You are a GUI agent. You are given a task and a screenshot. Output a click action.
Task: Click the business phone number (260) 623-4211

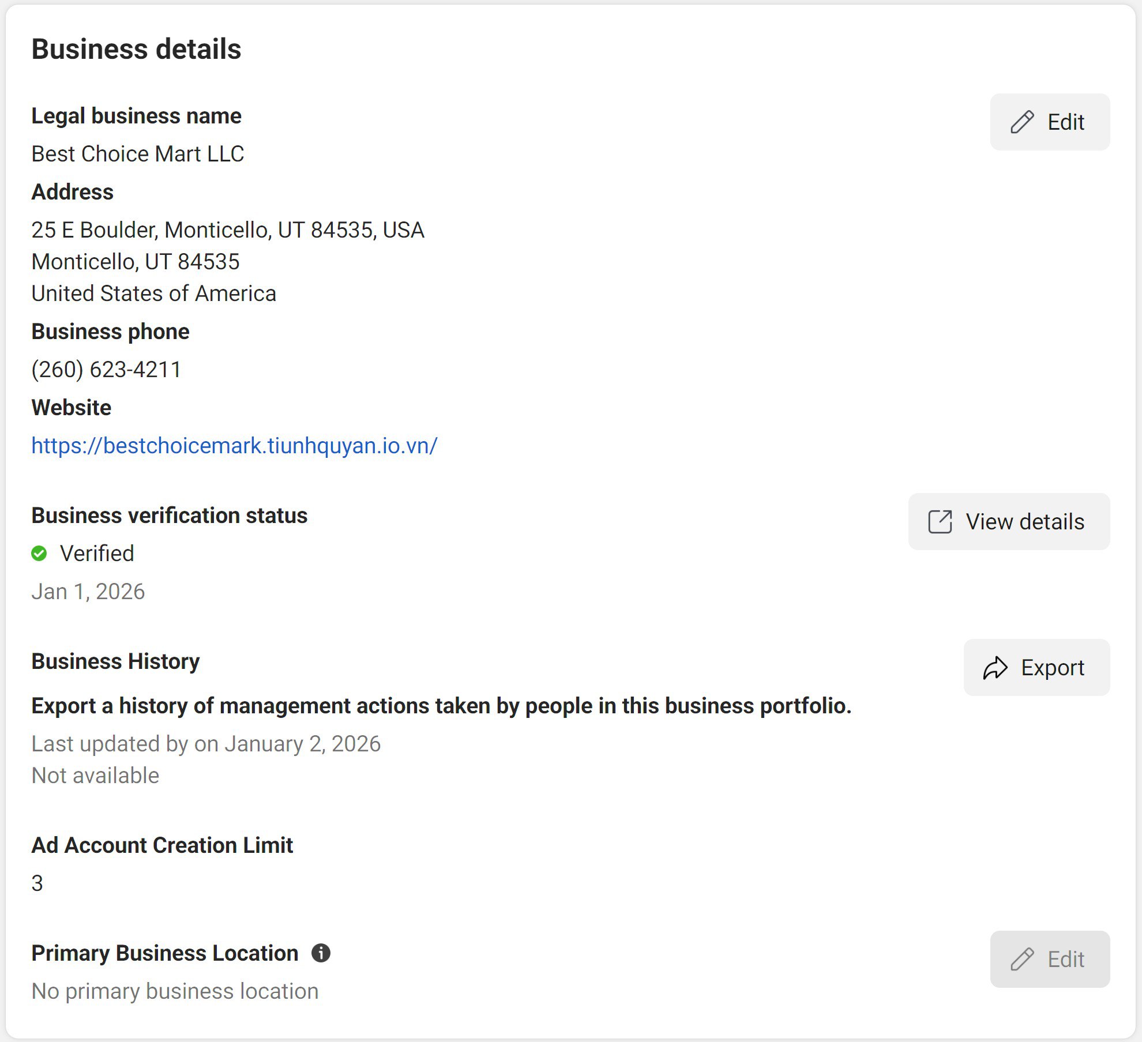click(106, 370)
